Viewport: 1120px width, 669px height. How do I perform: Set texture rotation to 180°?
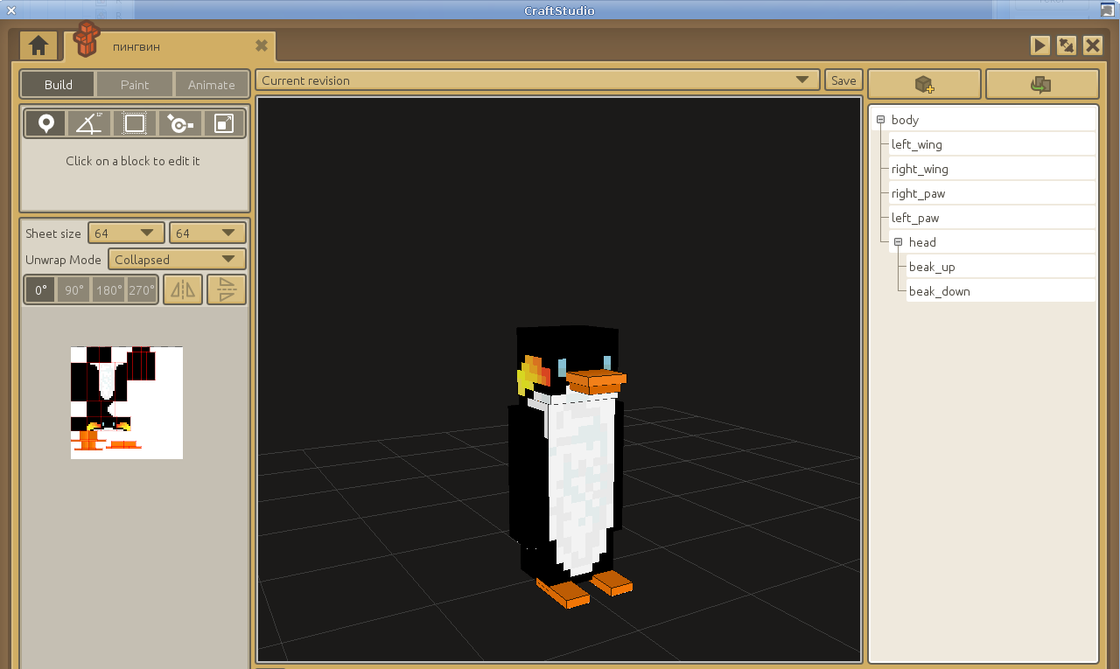click(108, 289)
